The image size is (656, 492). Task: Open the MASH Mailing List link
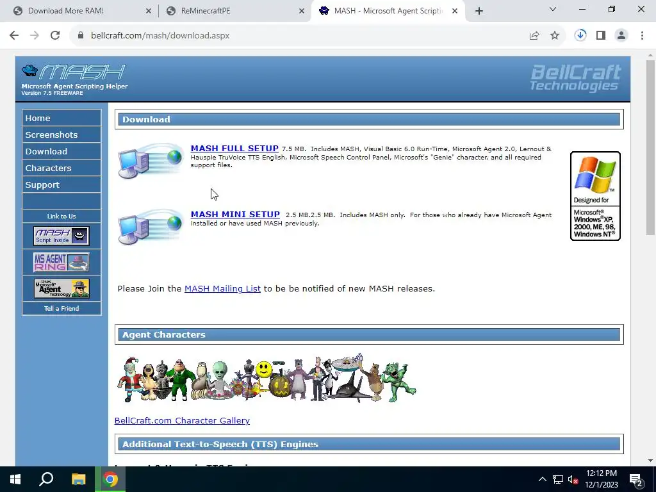pos(222,289)
